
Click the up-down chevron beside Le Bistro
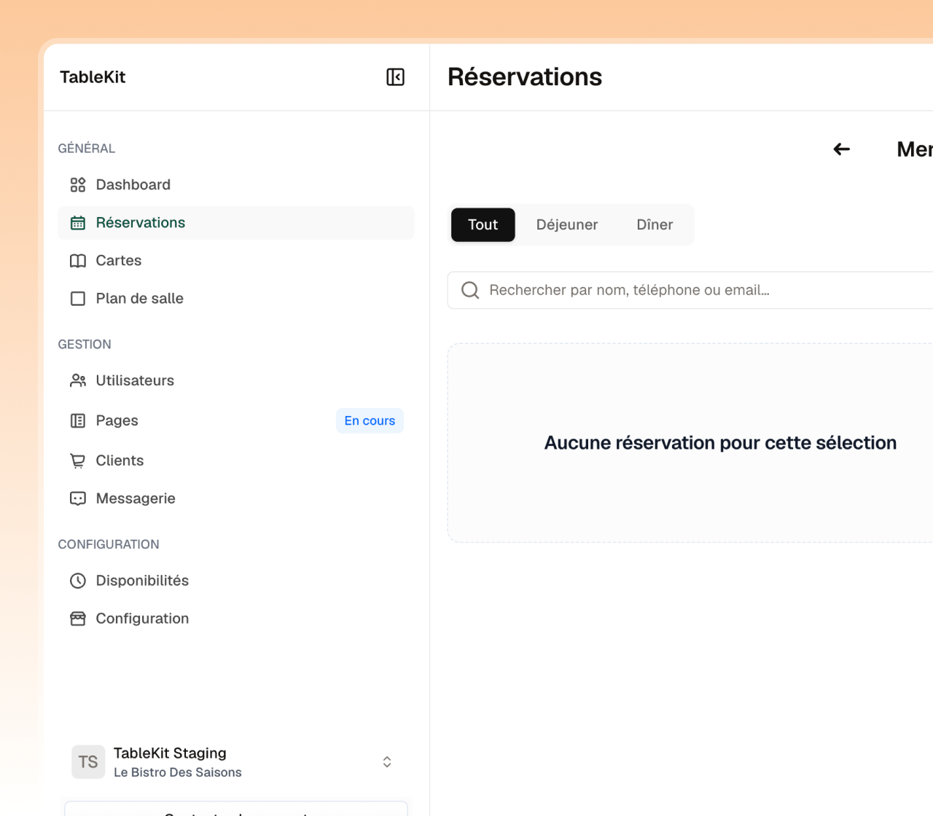pyautogui.click(x=387, y=762)
